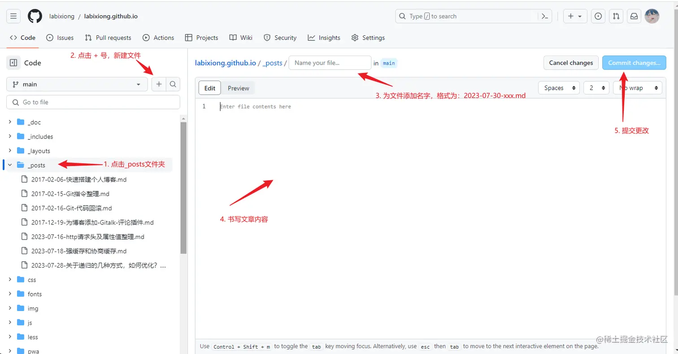Open the command palette icon
The image size is (678, 354).
point(545,16)
